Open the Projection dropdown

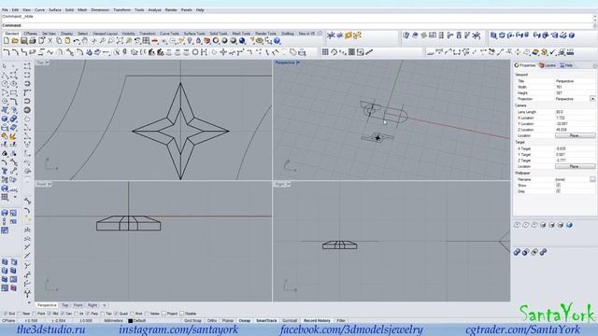point(592,99)
